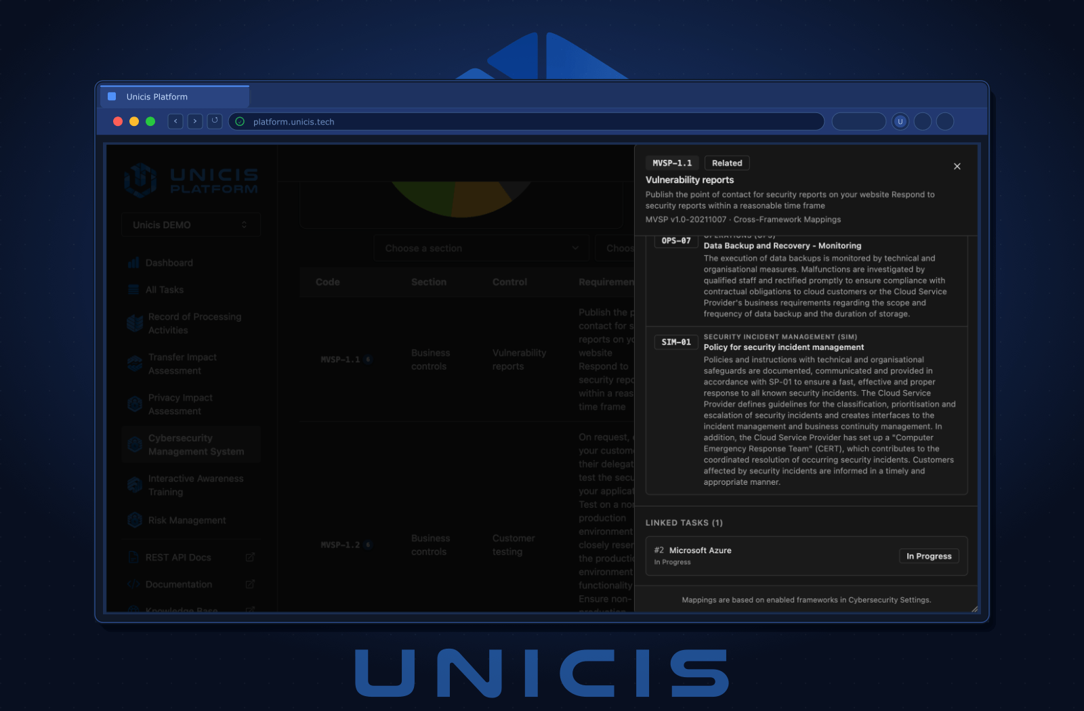Select the MVSP-1.2 row code
Image resolution: width=1084 pixels, height=711 pixels.
tap(340, 545)
